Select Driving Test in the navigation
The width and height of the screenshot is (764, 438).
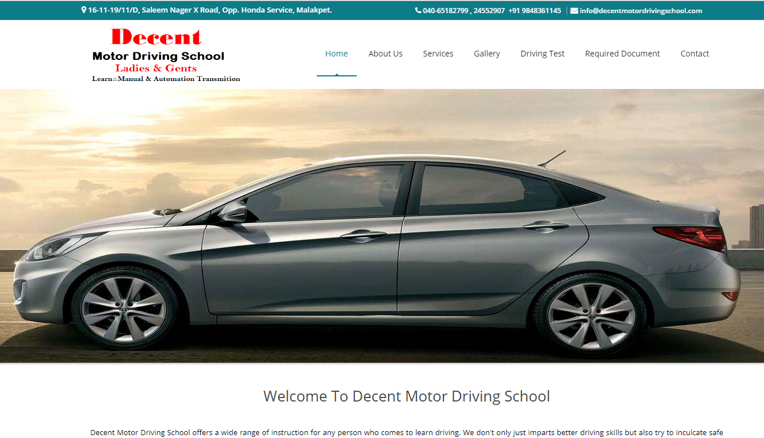542,54
